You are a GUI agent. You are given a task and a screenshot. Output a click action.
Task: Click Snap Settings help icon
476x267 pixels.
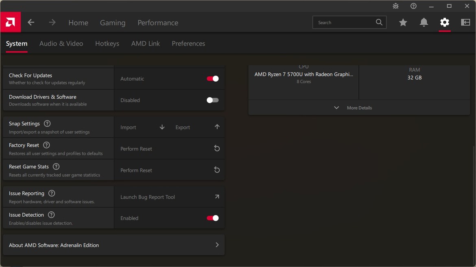(x=47, y=123)
